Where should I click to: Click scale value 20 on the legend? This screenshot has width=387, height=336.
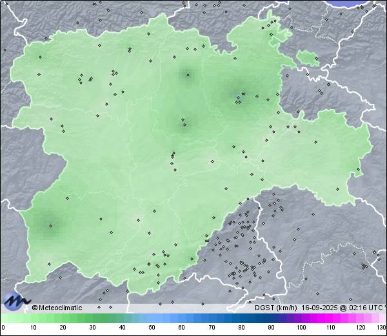pos(63,328)
